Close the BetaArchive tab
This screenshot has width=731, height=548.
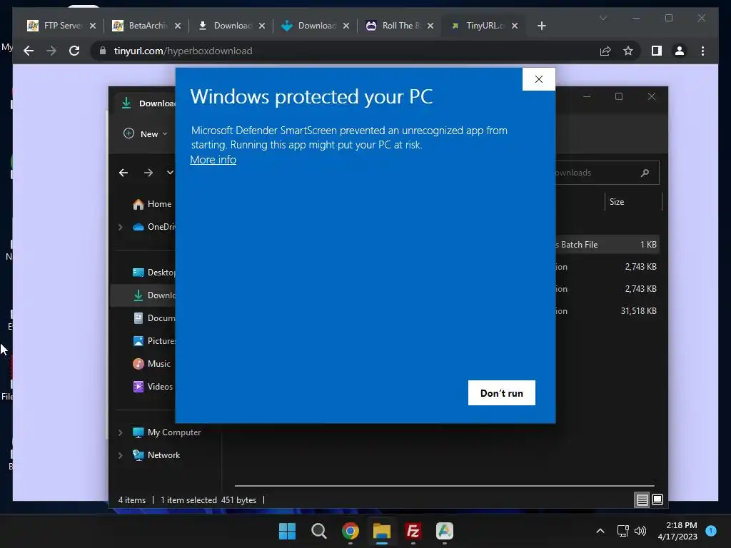[x=178, y=26]
